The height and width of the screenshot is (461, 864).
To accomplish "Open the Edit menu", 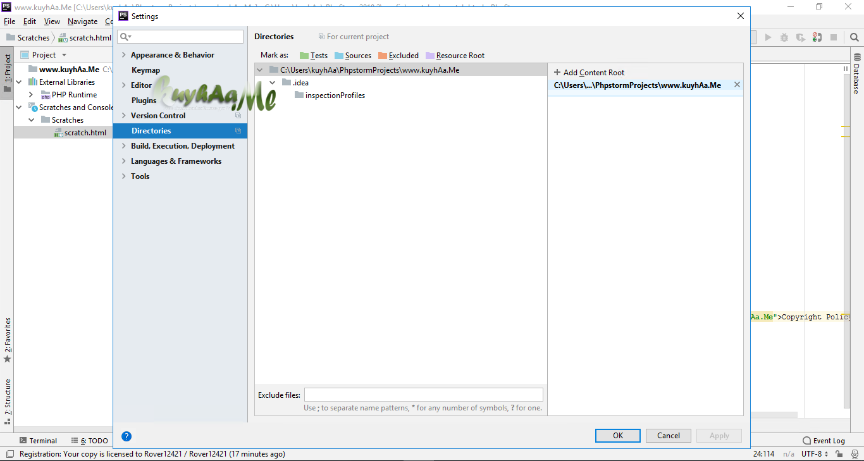I will tap(30, 22).
